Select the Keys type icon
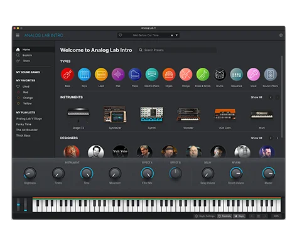297x251 pixels. [x=84, y=74]
